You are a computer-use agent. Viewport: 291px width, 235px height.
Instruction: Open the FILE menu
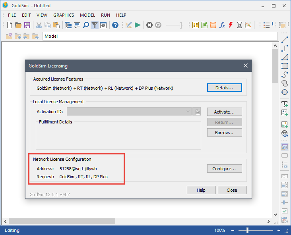pyautogui.click(x=12, y=15)
